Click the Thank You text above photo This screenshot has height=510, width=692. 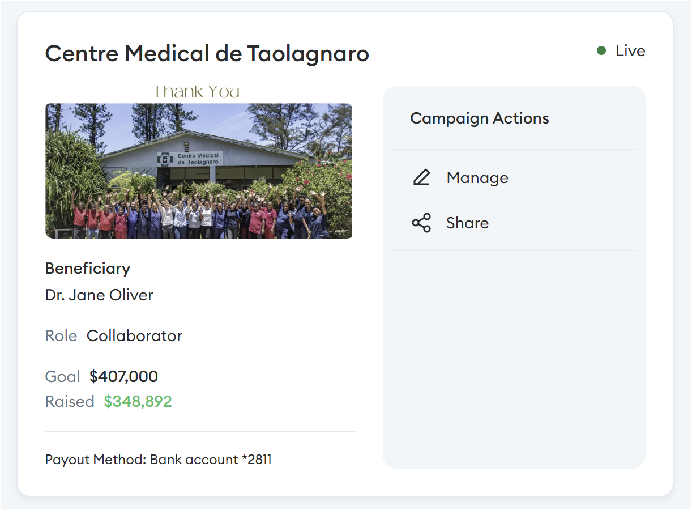tap(198, 92)
